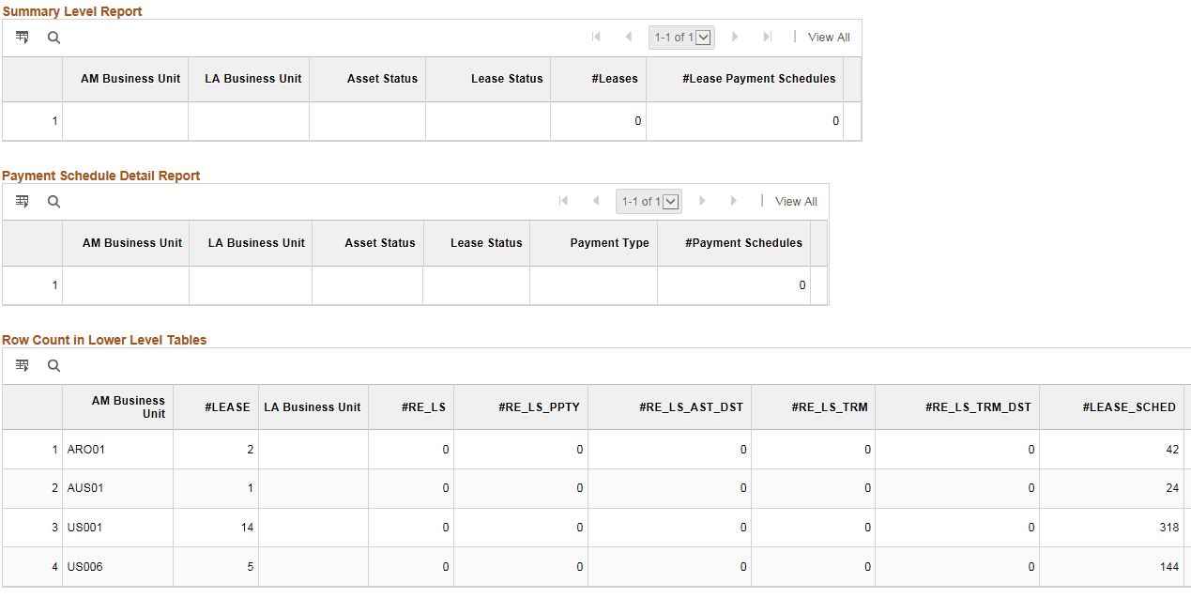The width and height of the screenshot is (1191, 598).
Task: Click the next-page arrow in Summary Level Report
Action: coord(735,37)
